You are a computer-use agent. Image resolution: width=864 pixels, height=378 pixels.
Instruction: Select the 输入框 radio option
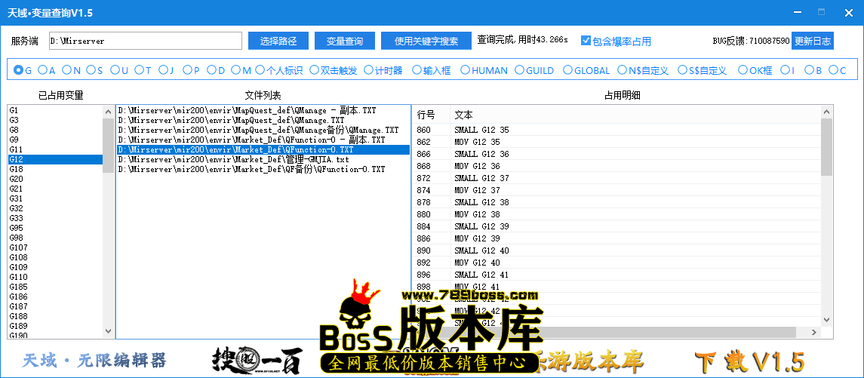tap(432, 70)
